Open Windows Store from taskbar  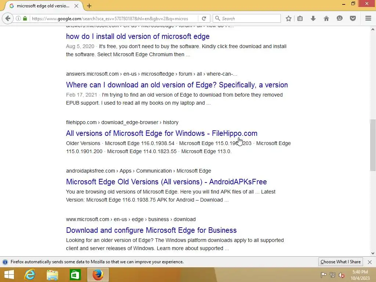tap(75, 275)
